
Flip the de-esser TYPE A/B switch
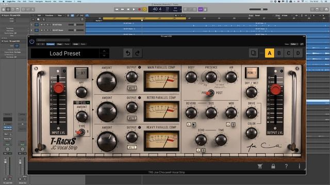tap(81, 132)
